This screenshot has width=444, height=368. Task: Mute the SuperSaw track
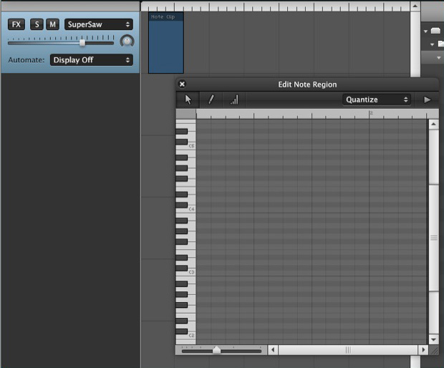pos(53,24)
